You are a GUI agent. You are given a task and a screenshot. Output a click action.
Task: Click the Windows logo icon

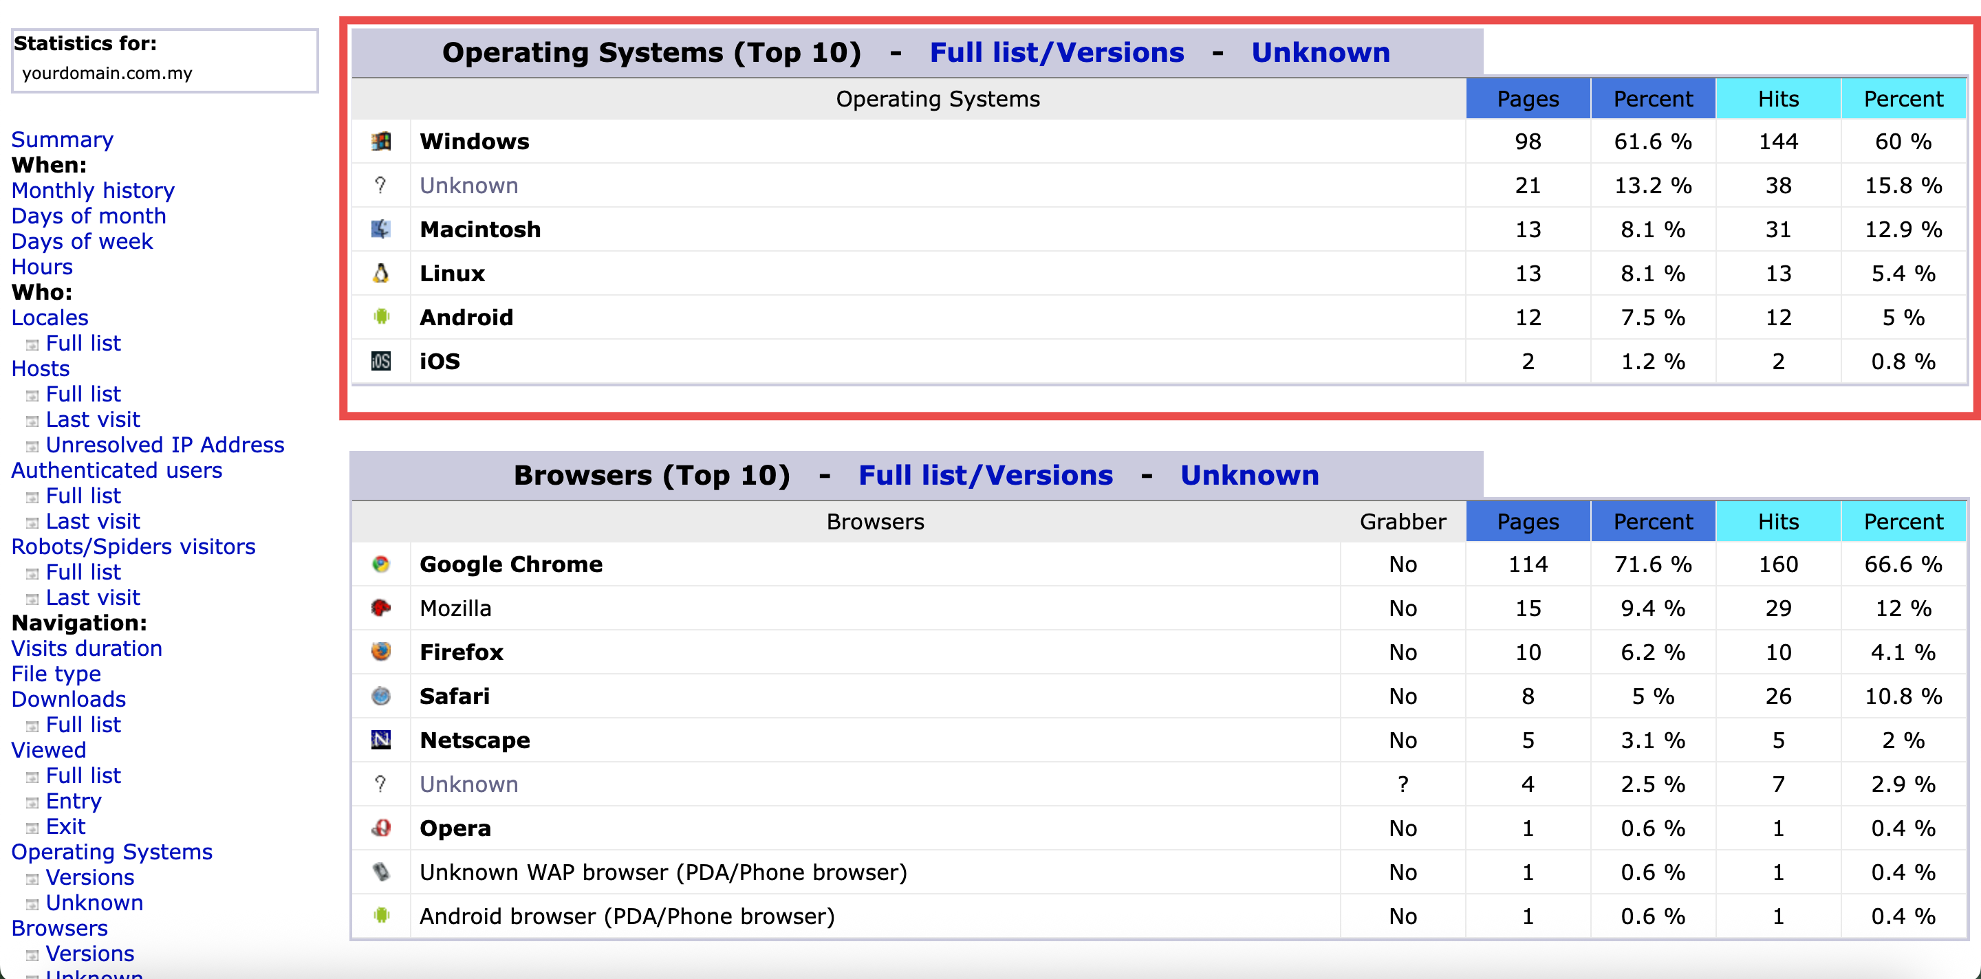380,142
